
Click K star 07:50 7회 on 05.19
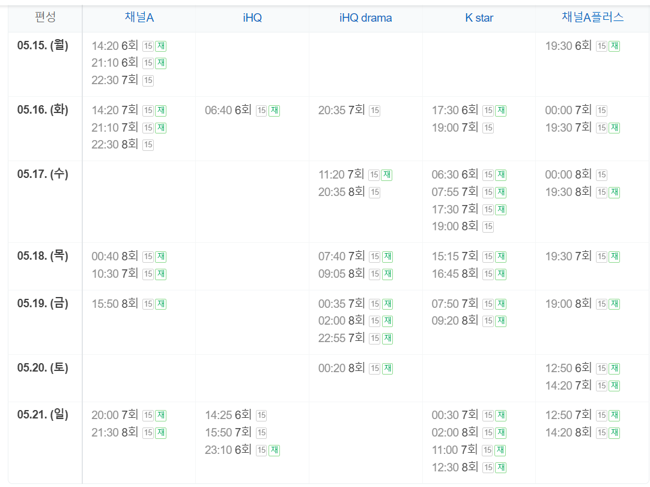(455, 304)
